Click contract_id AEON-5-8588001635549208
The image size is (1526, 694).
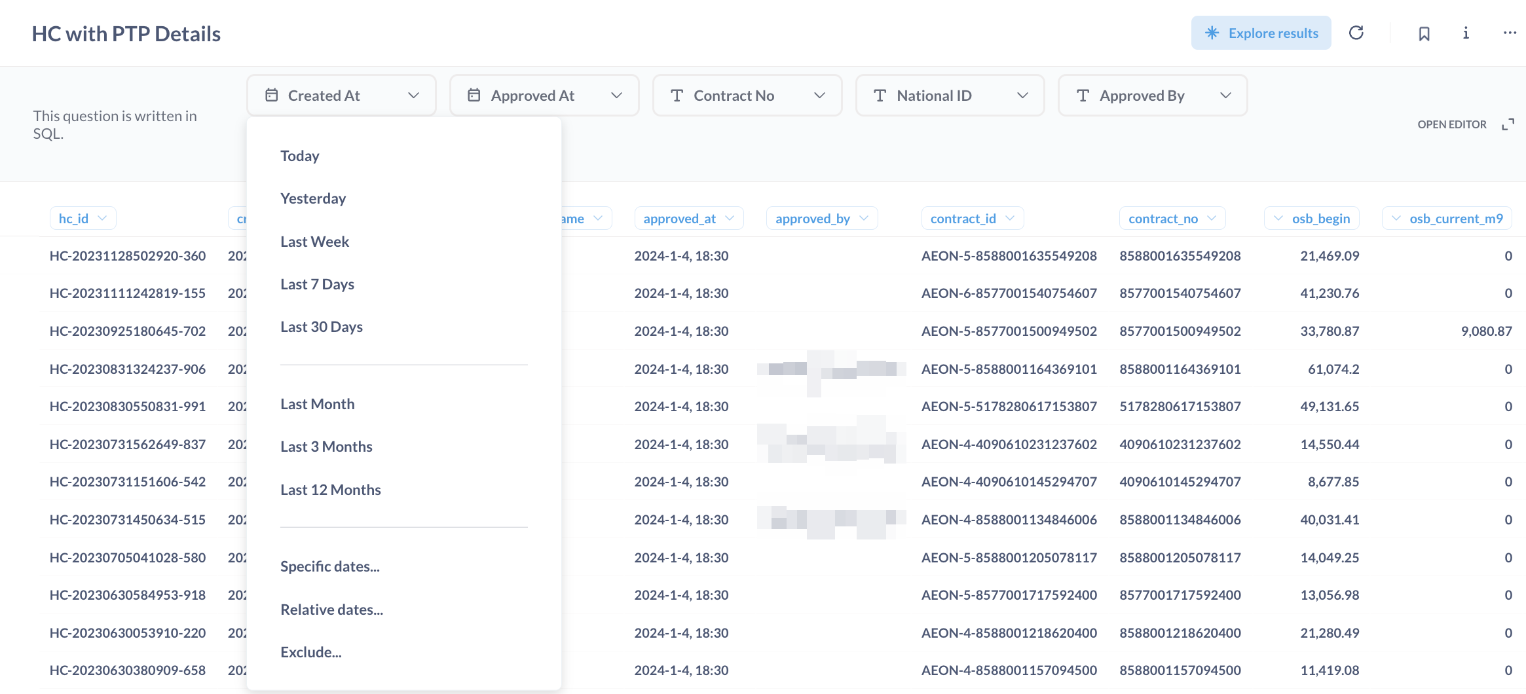point(1009,256)
